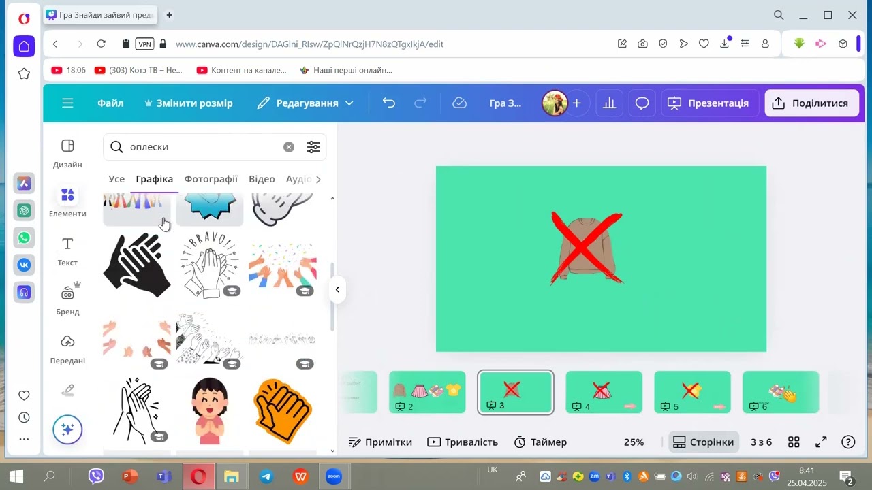The width and height of the screenshot is (872, 490).
Task: Open ChatGPT in the Opera sidebar
Action: tap(24, 210)
